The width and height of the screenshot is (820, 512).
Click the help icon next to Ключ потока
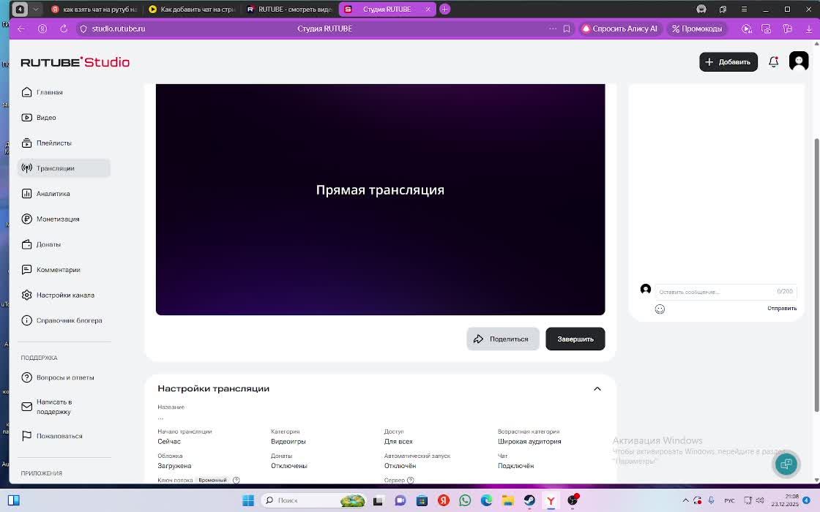[236, 480]
